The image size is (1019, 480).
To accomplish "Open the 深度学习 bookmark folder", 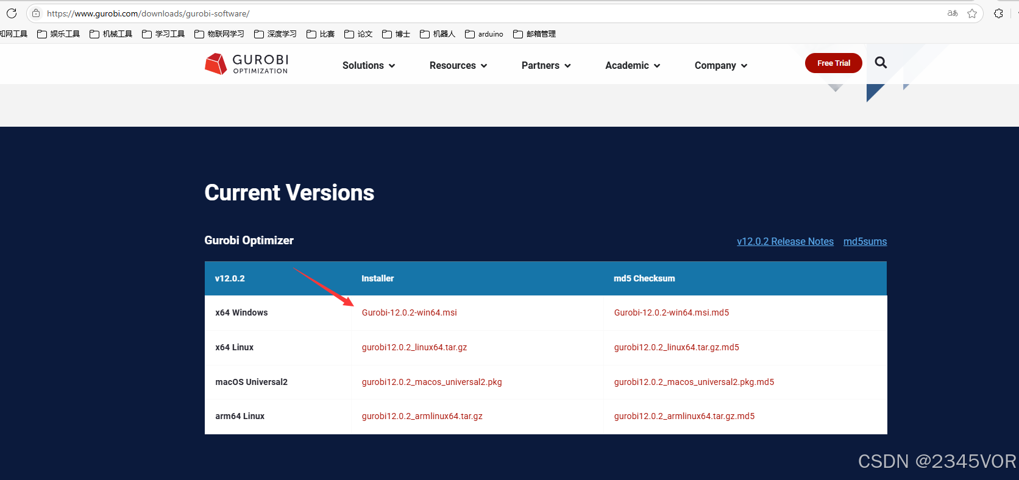I will (x=275, y=34).
